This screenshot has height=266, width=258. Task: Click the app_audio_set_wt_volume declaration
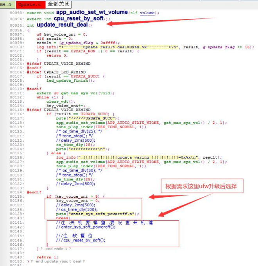(92, 12)
